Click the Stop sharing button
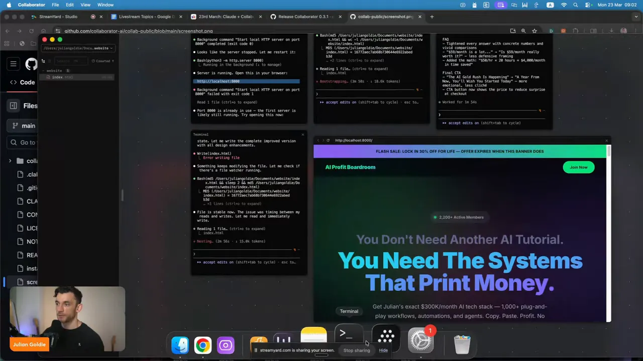Screen dimensions: 643x361 click(x=357, y=350)
